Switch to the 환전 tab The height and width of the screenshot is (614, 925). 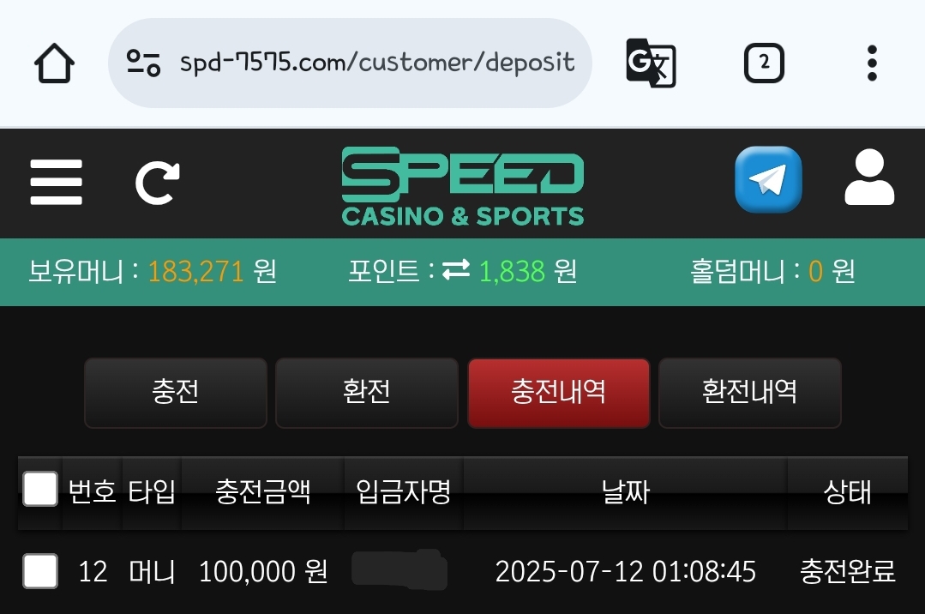click(366, 393)
